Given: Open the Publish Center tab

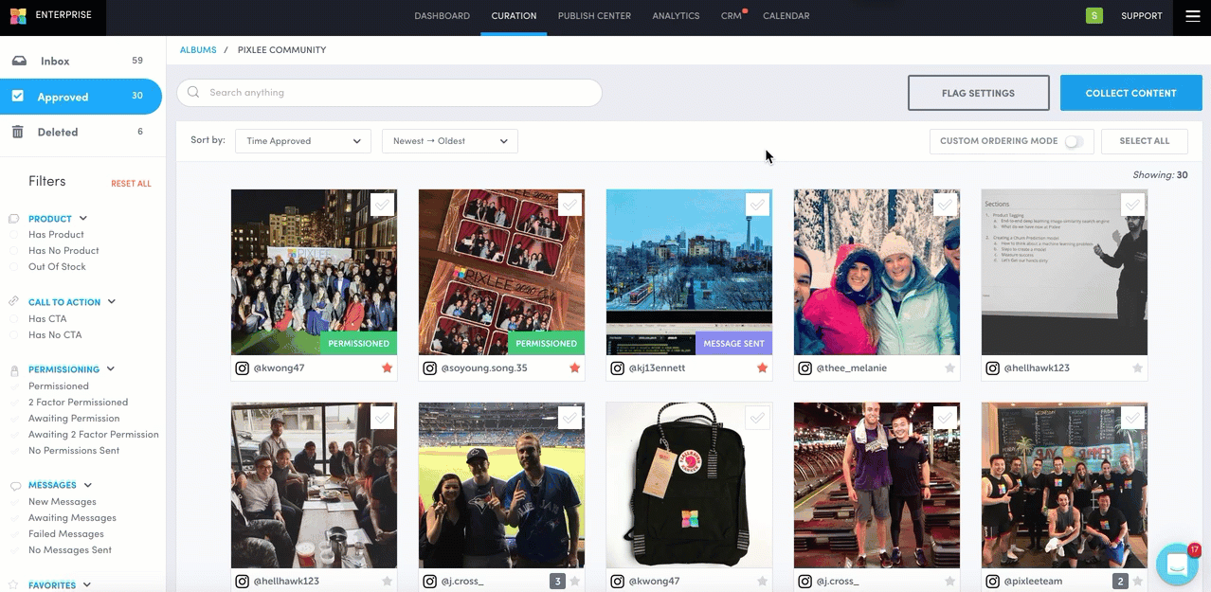Looking at the screenshot, I should click(594, 16).
